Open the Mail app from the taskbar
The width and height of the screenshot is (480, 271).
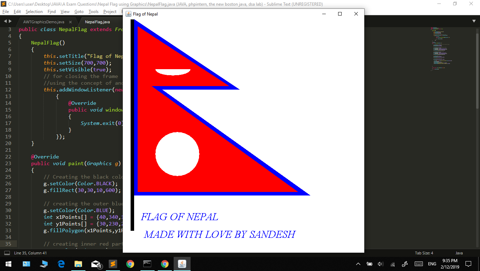[x=96, y=264]
